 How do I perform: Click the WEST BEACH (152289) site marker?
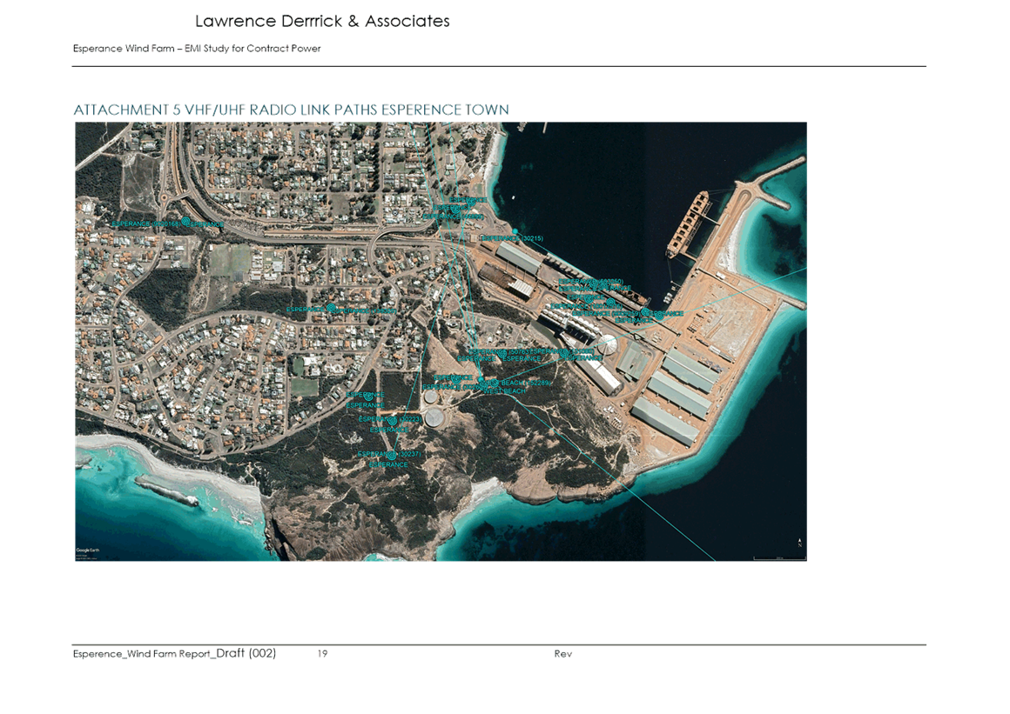pos(494,383)
